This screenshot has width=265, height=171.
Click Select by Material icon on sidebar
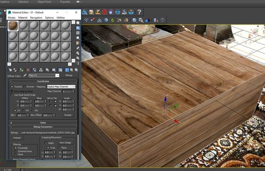click(x=78, y=58)
